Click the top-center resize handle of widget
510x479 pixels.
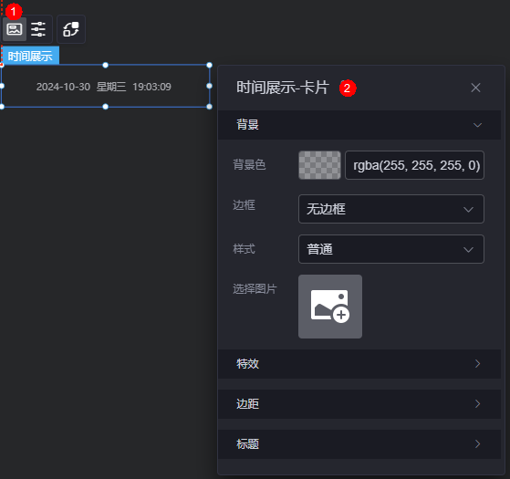[106, 65]
